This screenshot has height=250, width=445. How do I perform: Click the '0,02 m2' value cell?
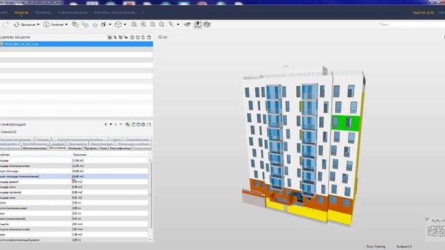tap(77, 197)
